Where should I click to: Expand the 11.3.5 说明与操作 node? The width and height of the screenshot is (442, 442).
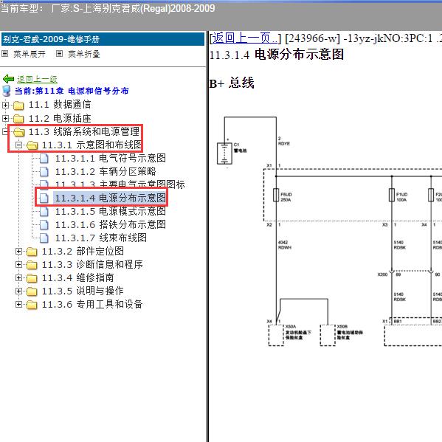(18, 291)
